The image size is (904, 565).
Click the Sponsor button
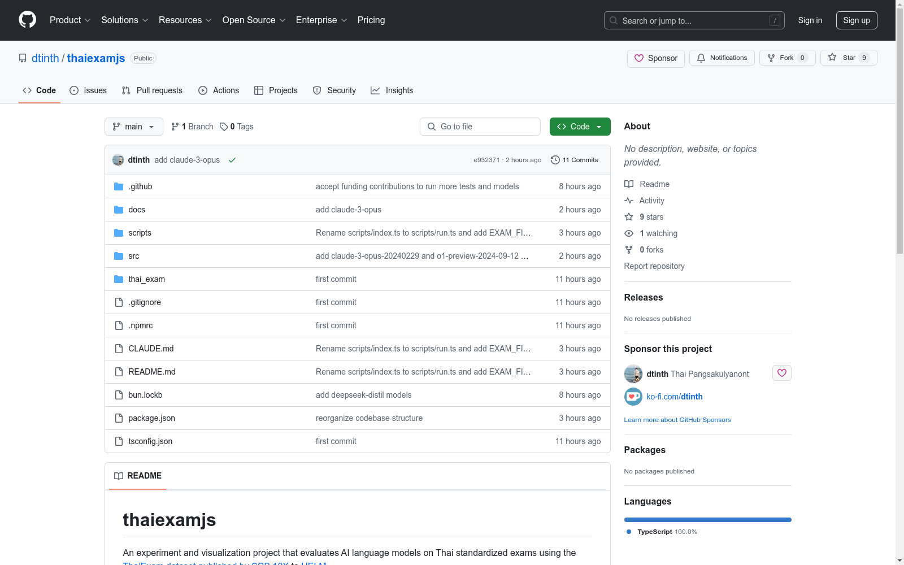[656, 58]
